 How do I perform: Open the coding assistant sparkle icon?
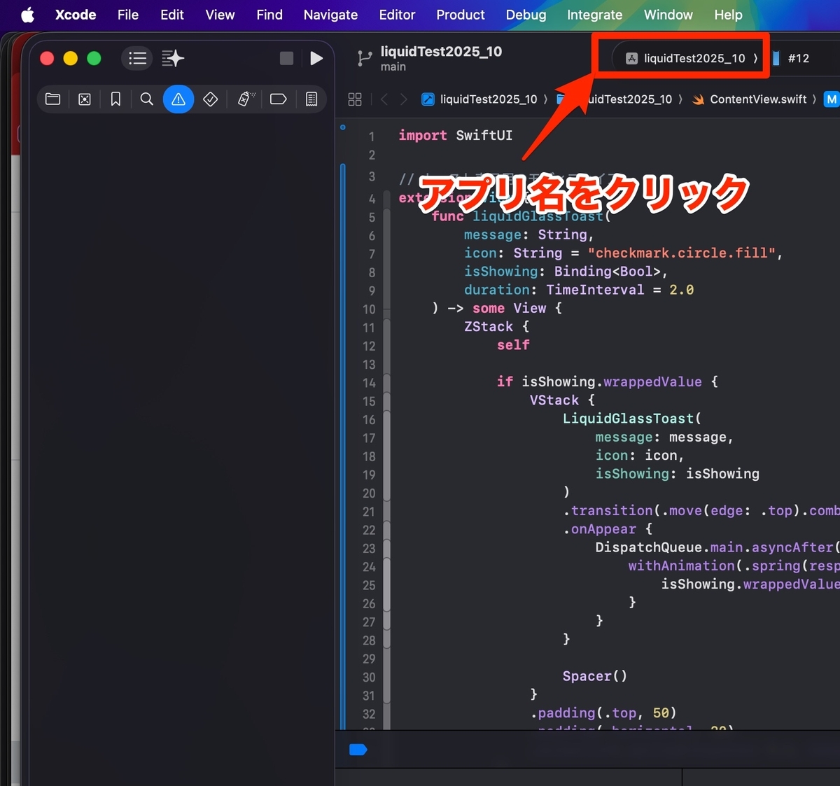pos(172,58)
